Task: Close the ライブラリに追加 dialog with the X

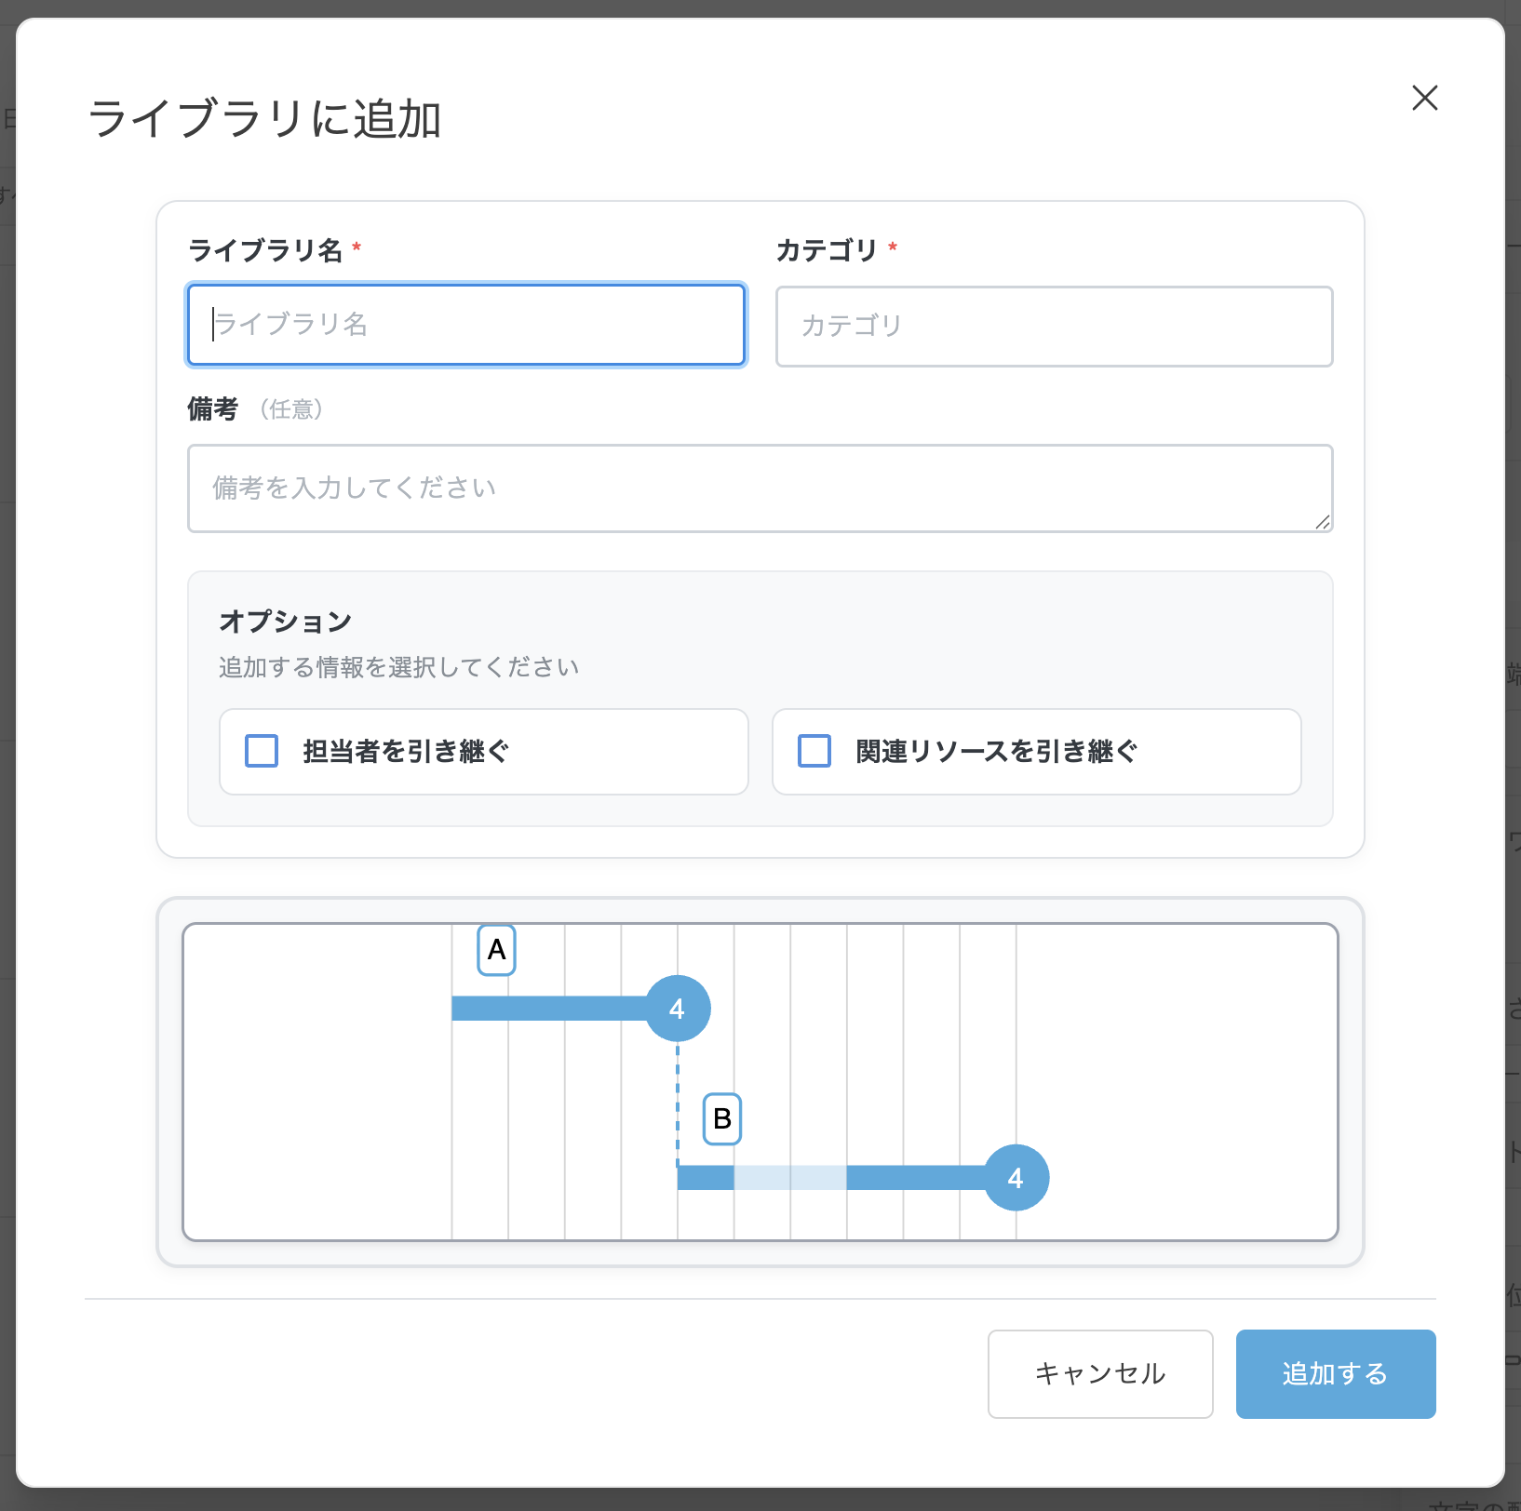Action: (x=1424, y=98)
